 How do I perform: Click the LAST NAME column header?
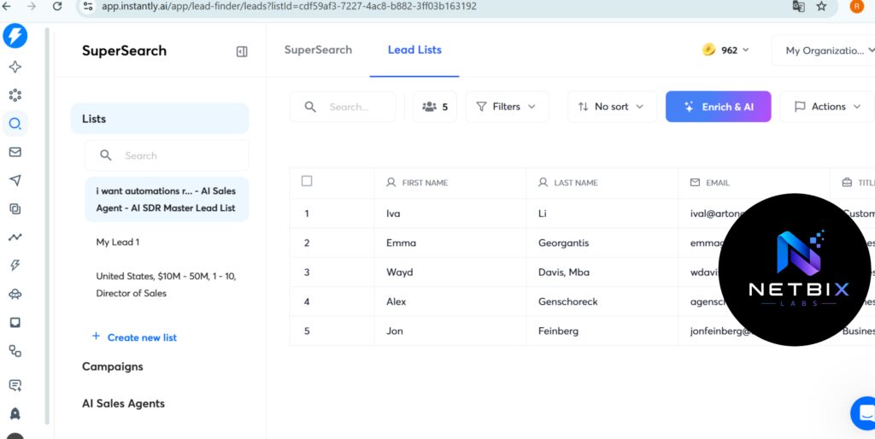(575, 183)
